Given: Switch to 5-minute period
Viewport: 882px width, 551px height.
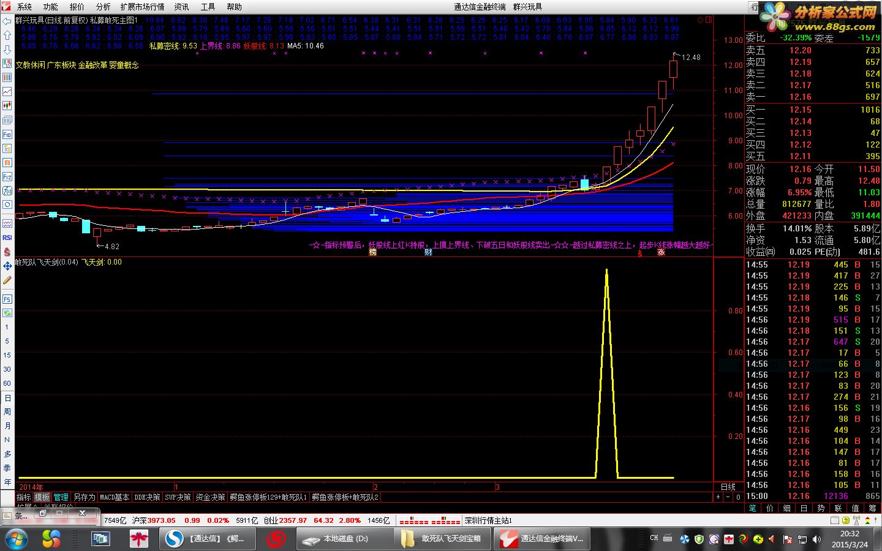Looking at the screenshot, I should click(x=7, y=342).
